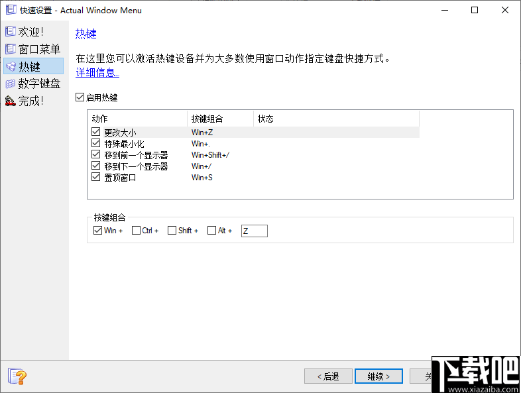Enable the Alt + modifier checkbox
The width and height of the screenshot is (521, 393).
coord(211,230)
